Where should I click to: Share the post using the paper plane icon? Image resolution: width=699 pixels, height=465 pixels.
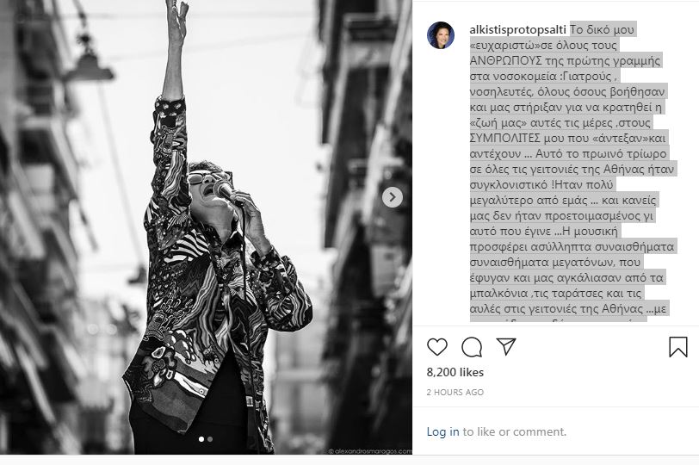(x=506, y=346)
